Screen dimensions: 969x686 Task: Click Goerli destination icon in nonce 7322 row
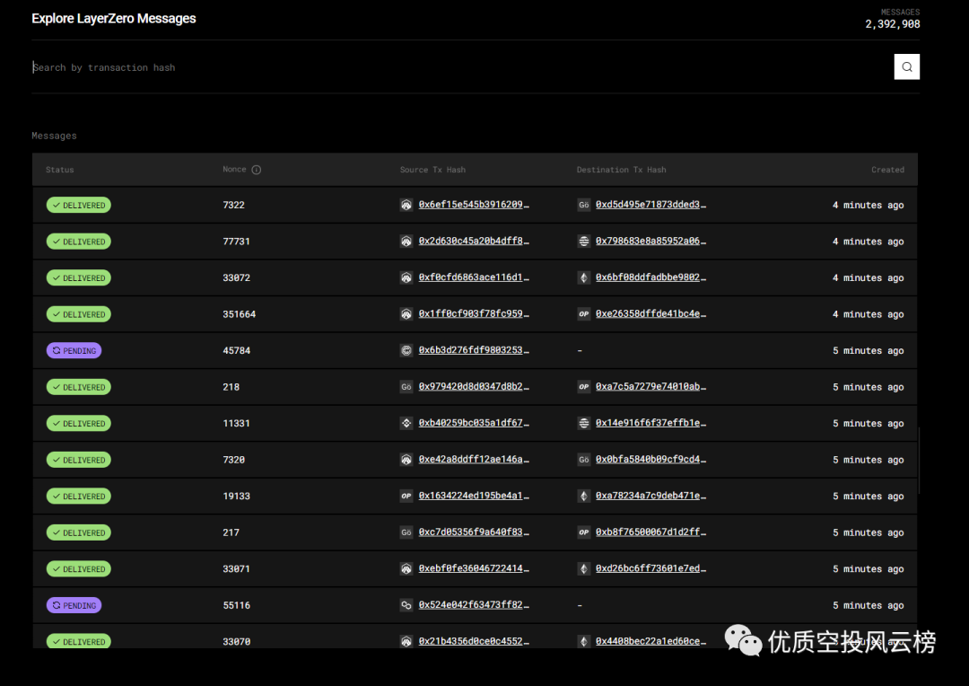point(583,206)
